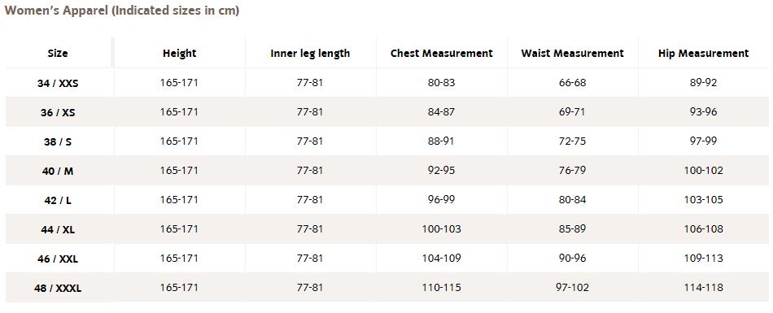Viewport: 773px width, 313px height.
Task: Select the 44 / XL size label
Action: (58, 230)
